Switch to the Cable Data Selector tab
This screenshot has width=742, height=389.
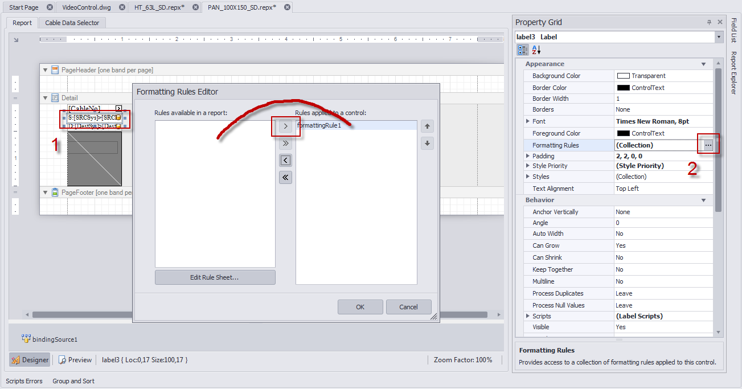[x=72, y=23]
